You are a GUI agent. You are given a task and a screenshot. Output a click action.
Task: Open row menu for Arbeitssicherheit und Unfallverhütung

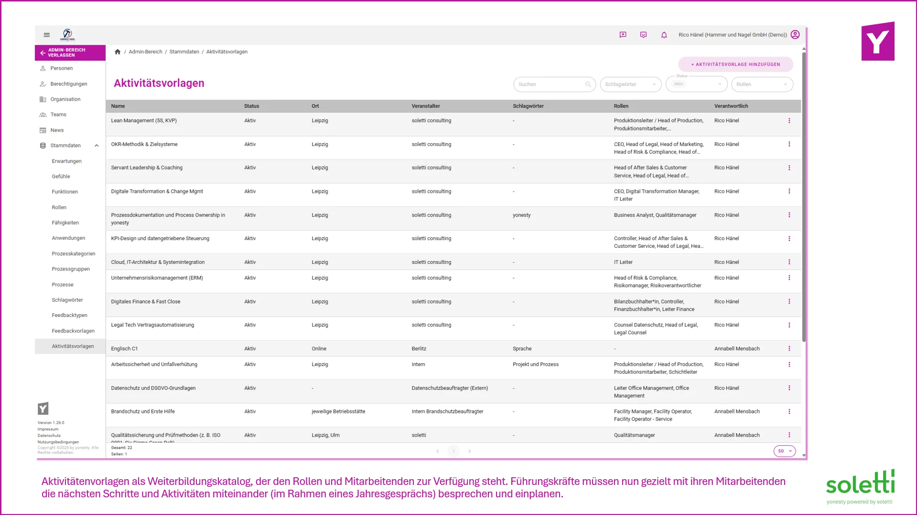pos(789,364)
